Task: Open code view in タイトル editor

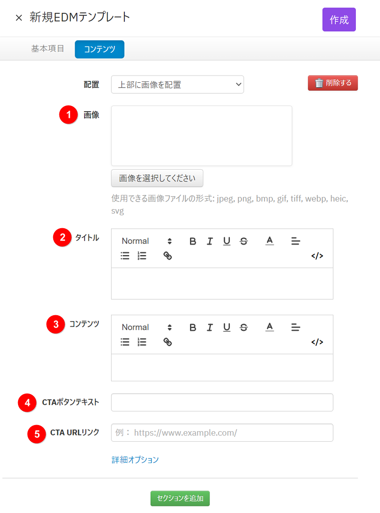Action: click(317, 256)
